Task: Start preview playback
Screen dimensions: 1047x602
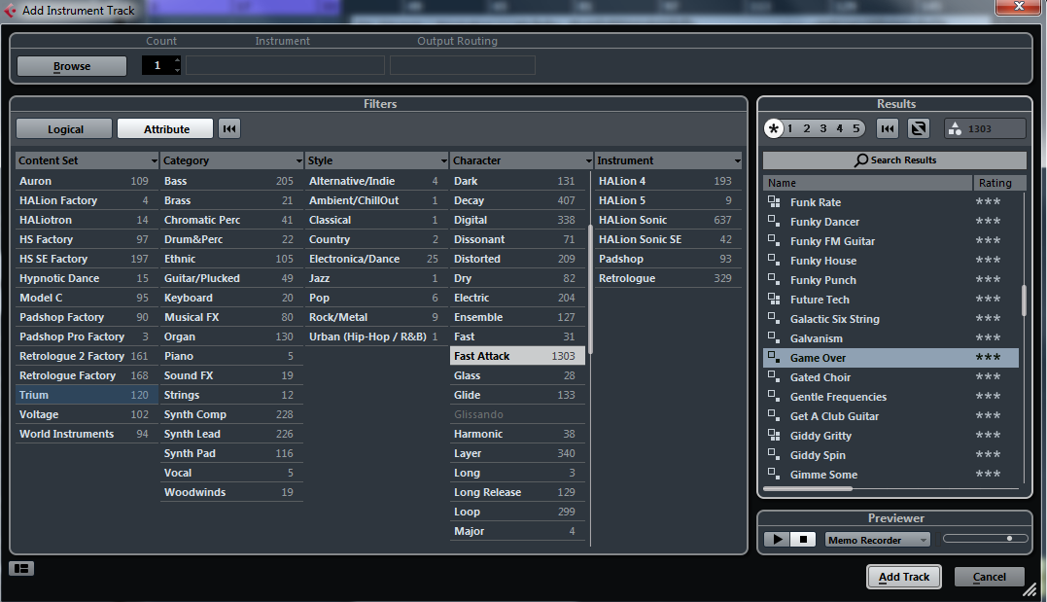Action: coord(777,539)
